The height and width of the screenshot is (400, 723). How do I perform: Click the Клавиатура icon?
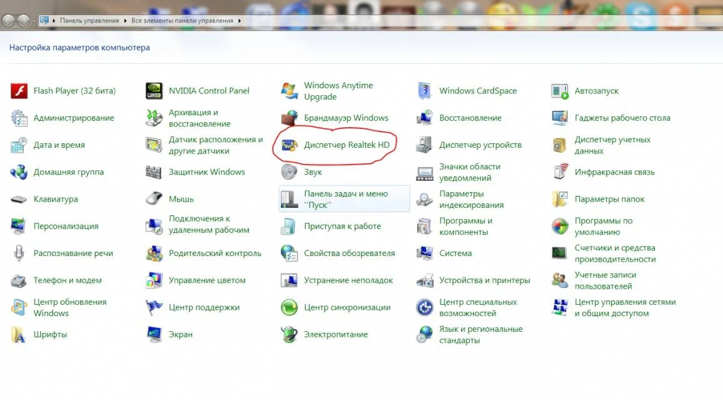tap(19, 199)
